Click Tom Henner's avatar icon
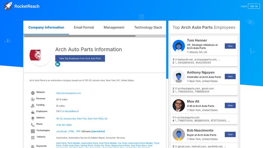The image size is (263, 148). (179, 46)
